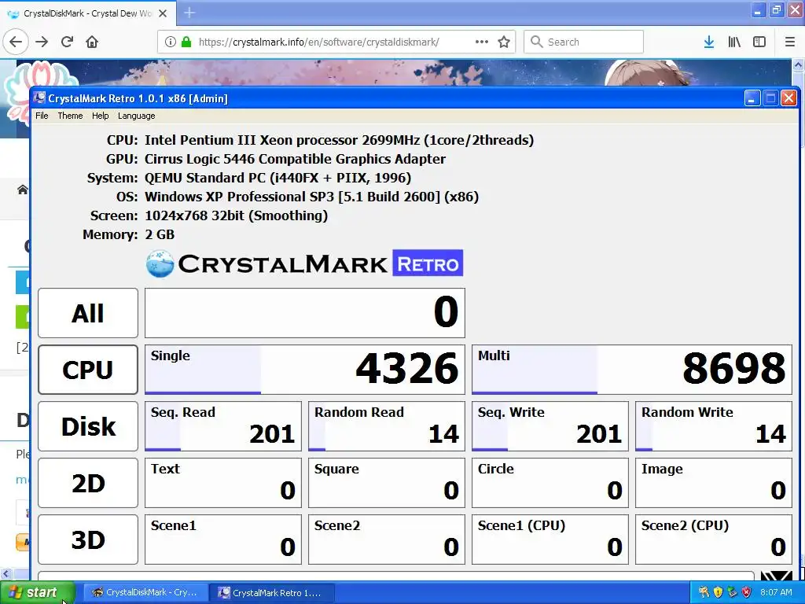The width and height of the screenshot is (805, 604).
Task: Click the CrystalMark Retro logo
Action: pyautogui.click(x=304, y=263)
